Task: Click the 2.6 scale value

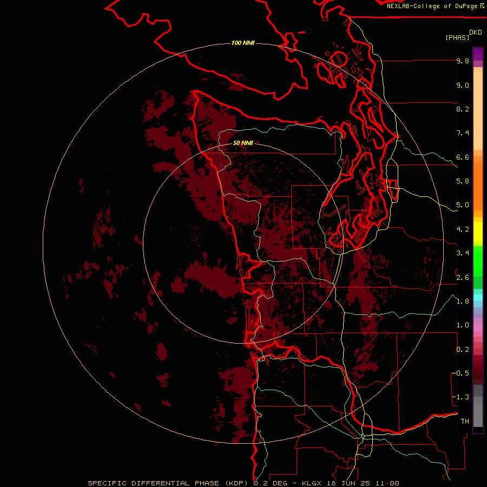Action: 463,277
